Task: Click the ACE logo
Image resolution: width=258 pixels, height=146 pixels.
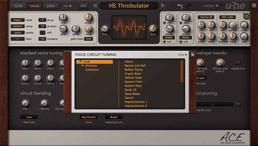Action: (232, 138)
